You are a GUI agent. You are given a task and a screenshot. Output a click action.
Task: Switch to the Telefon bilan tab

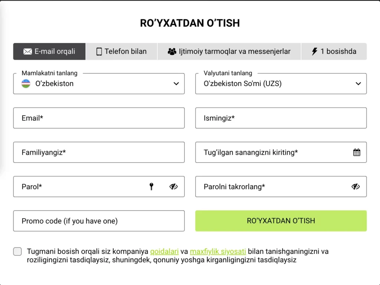coord(122,52)
